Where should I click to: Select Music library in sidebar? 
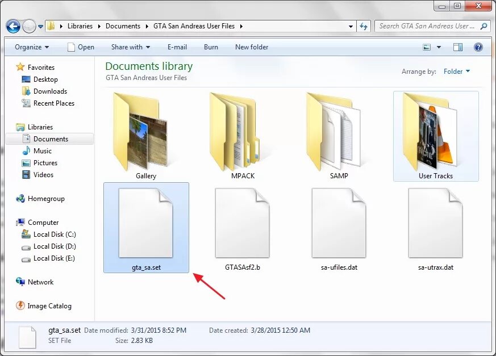click(37, 151)
